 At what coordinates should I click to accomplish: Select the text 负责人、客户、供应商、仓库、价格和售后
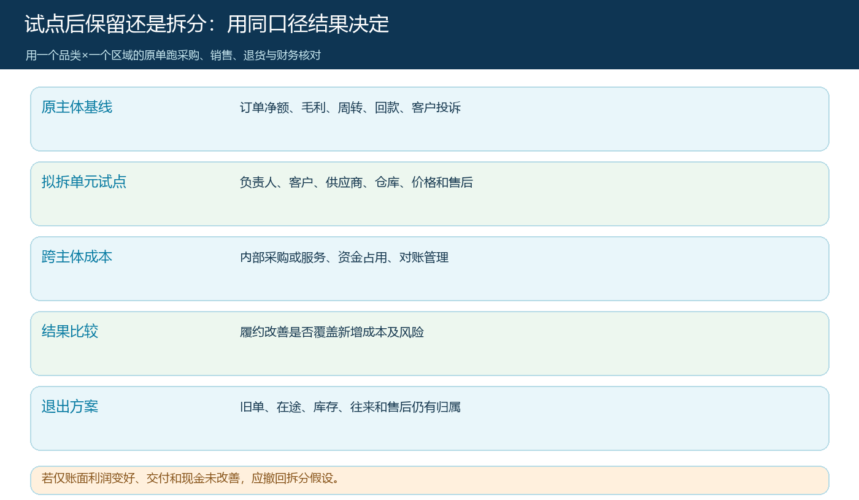pos(356,183)
